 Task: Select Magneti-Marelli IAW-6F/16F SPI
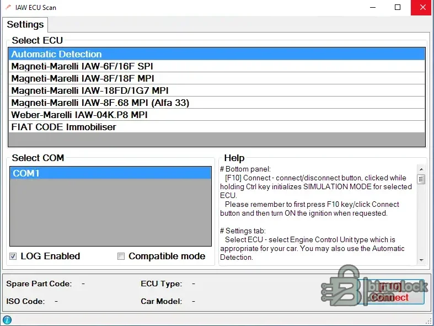pos(217,66)
